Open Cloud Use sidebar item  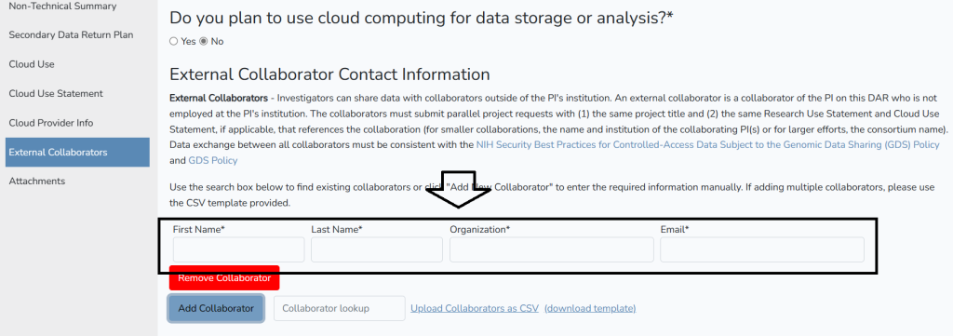[x=32, y=64]
